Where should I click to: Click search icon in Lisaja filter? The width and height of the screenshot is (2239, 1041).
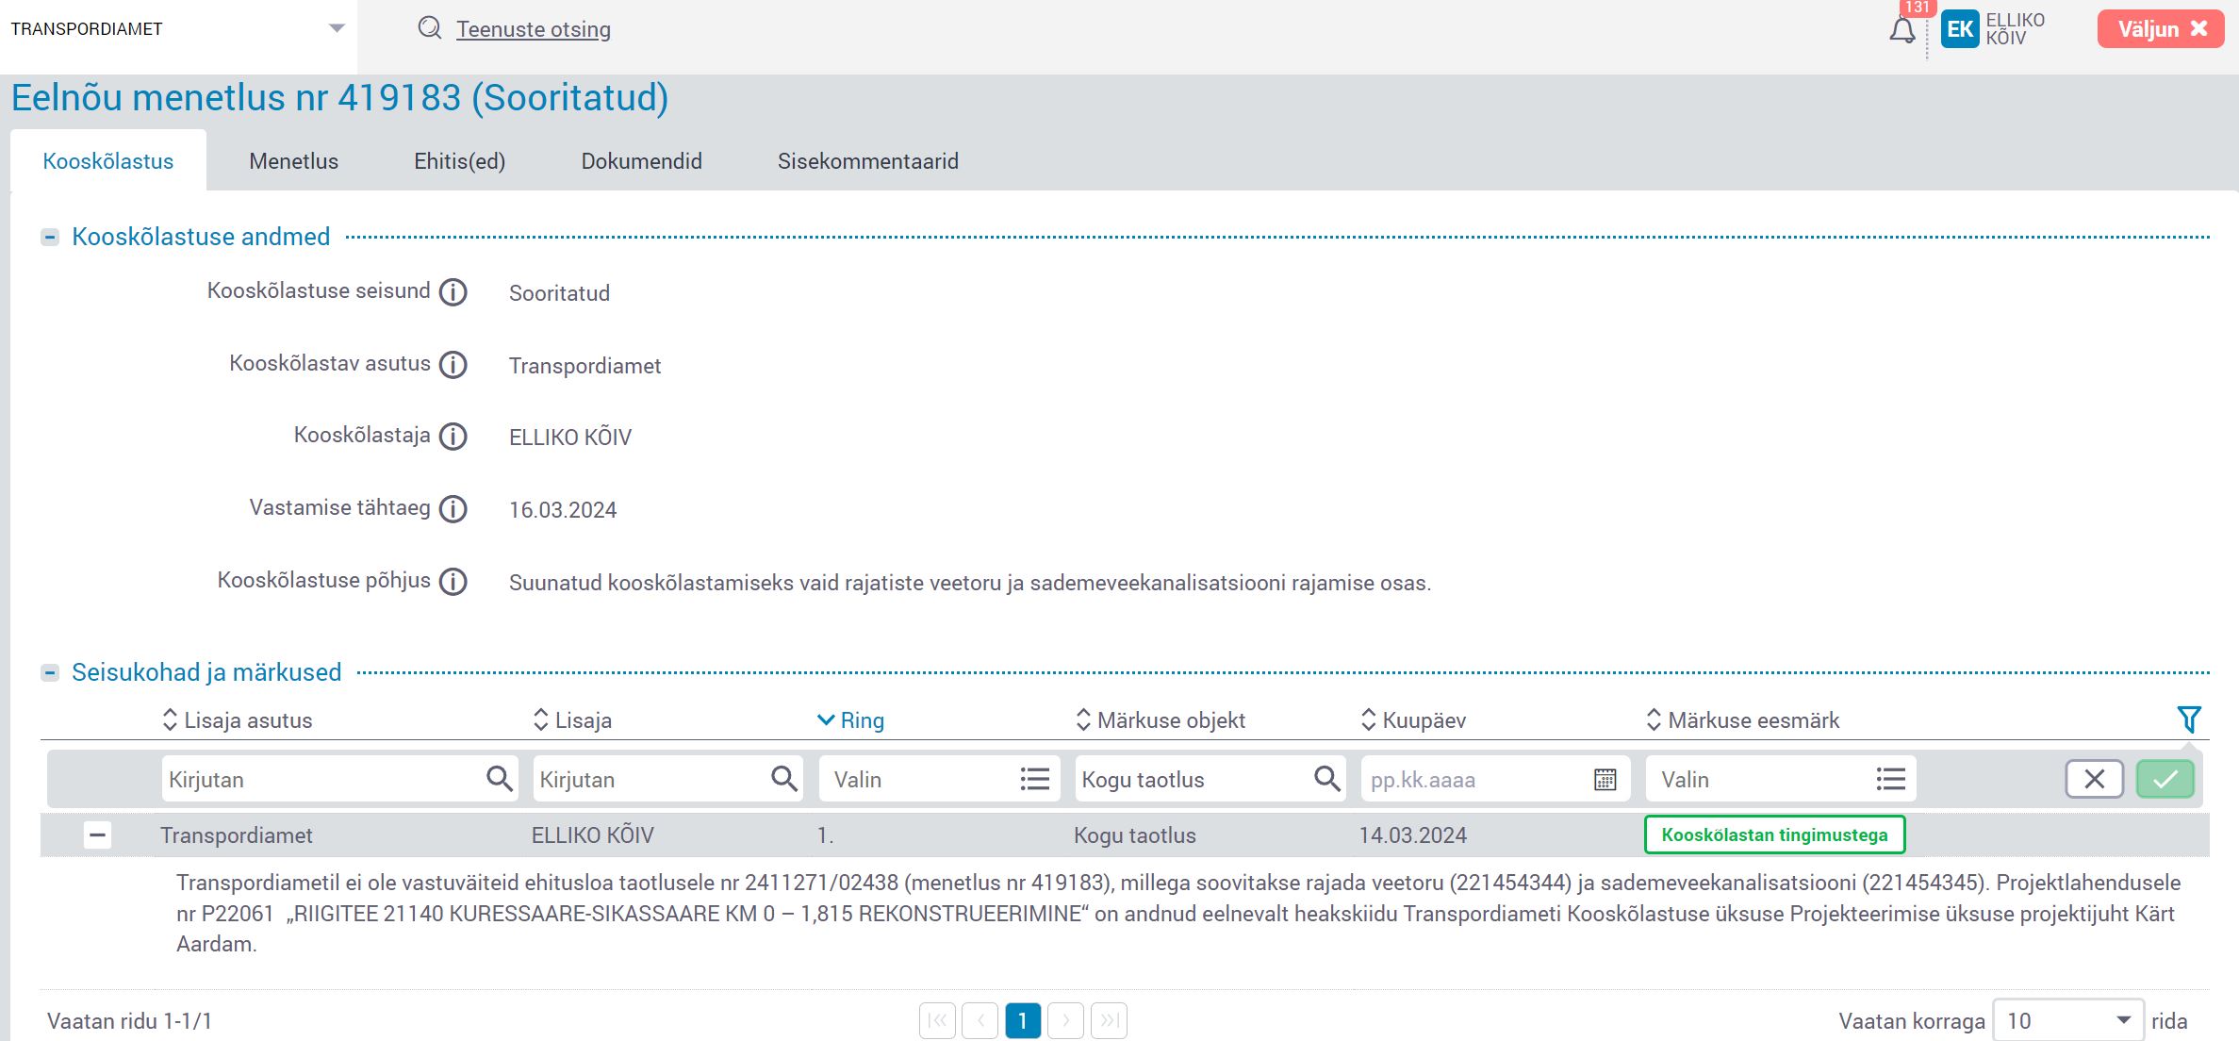tap(784, 779)
